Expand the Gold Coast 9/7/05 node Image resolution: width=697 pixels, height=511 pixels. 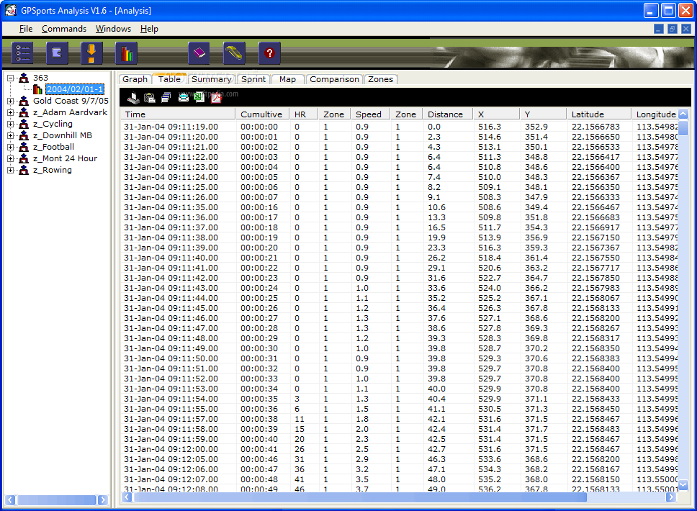(10, 101)
